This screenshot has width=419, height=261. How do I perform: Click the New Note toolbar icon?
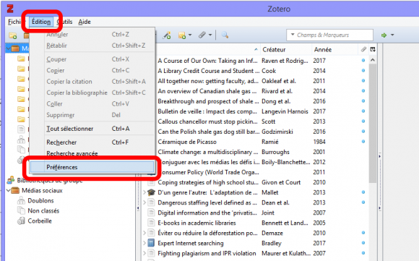click(x=182, y=35)
